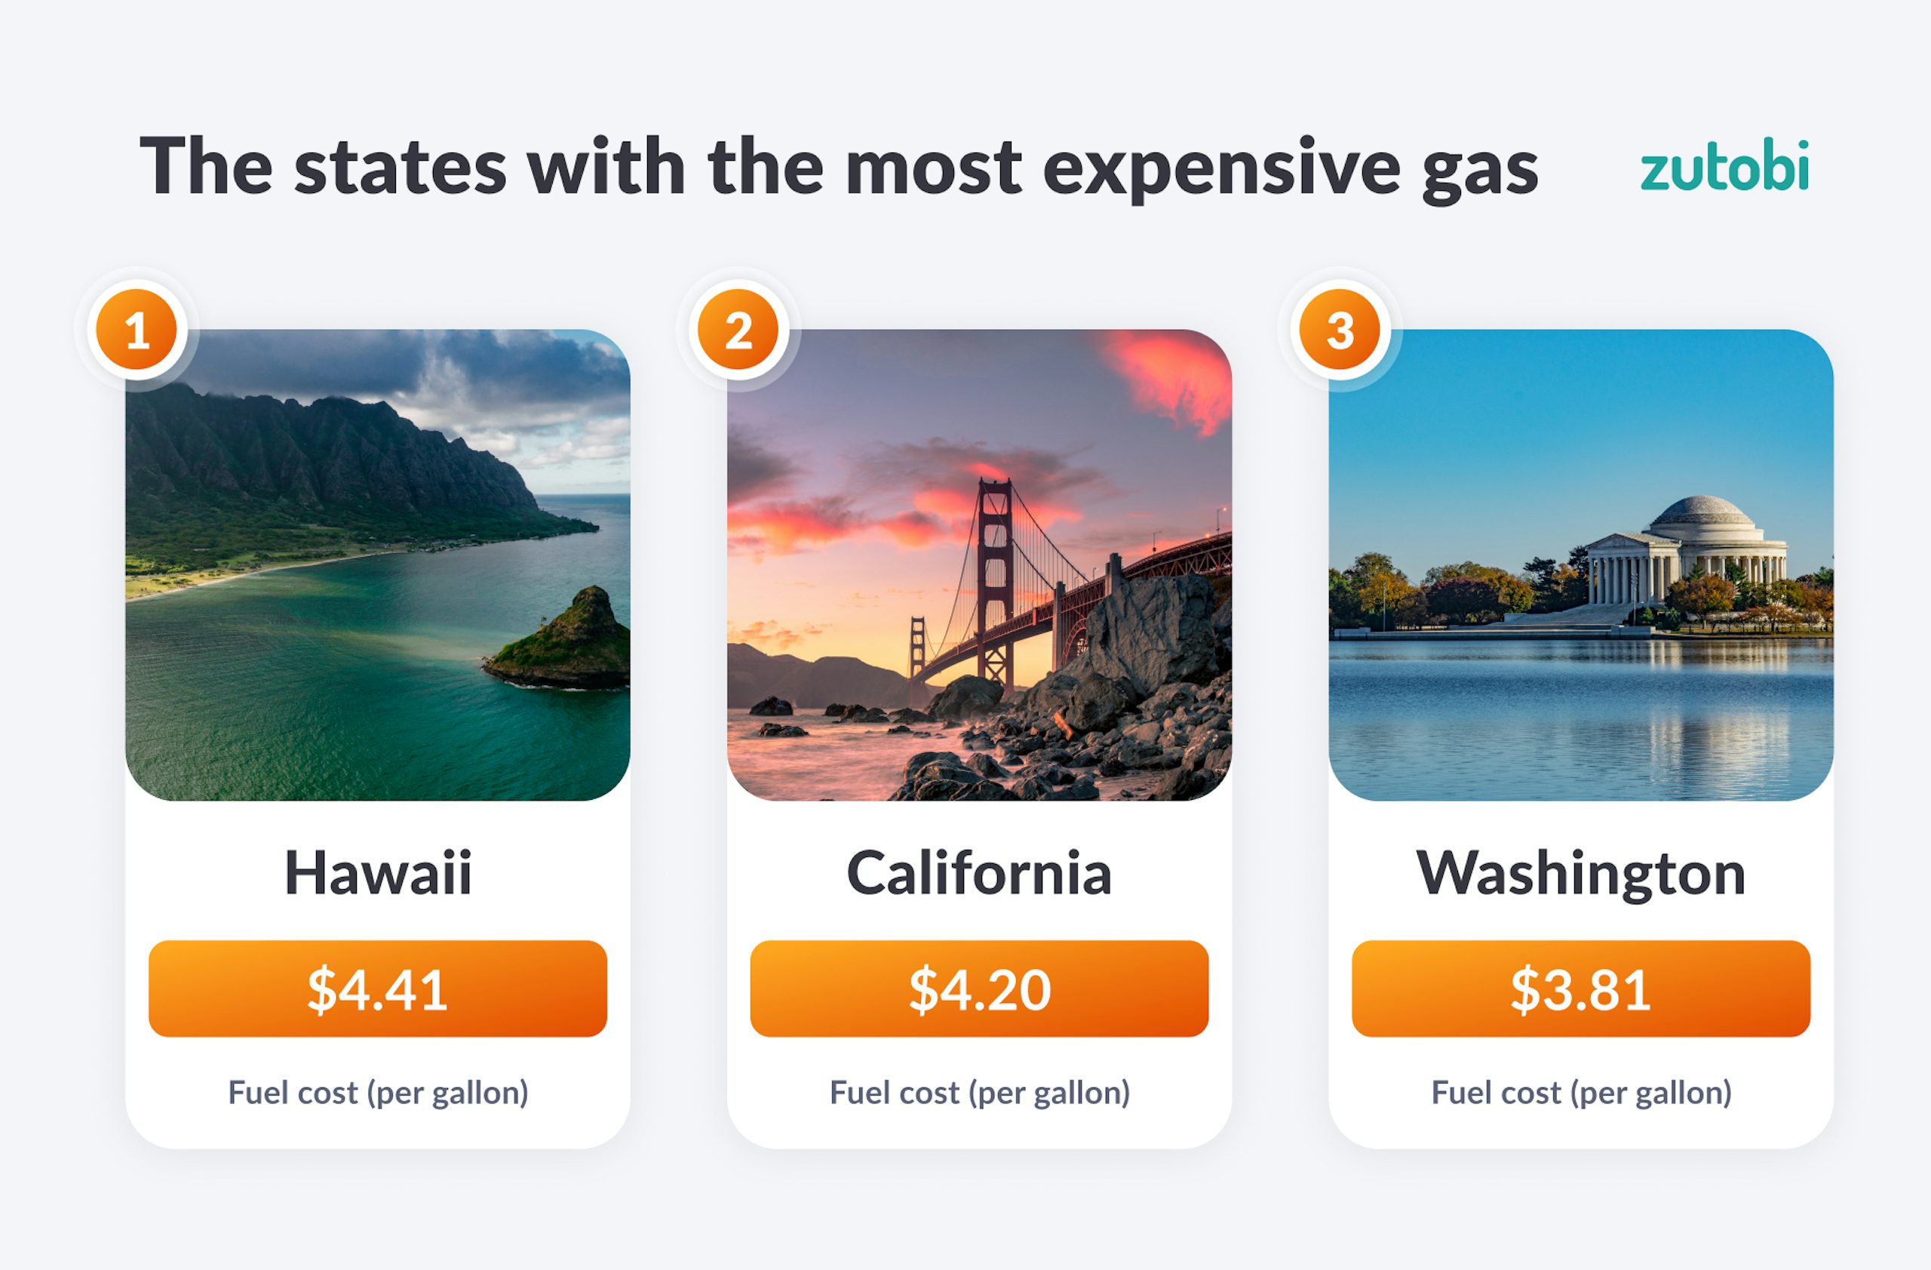The image size is (1931, 1270).
Task: Click the orange number 2 badge
Action: pos(738,330)
